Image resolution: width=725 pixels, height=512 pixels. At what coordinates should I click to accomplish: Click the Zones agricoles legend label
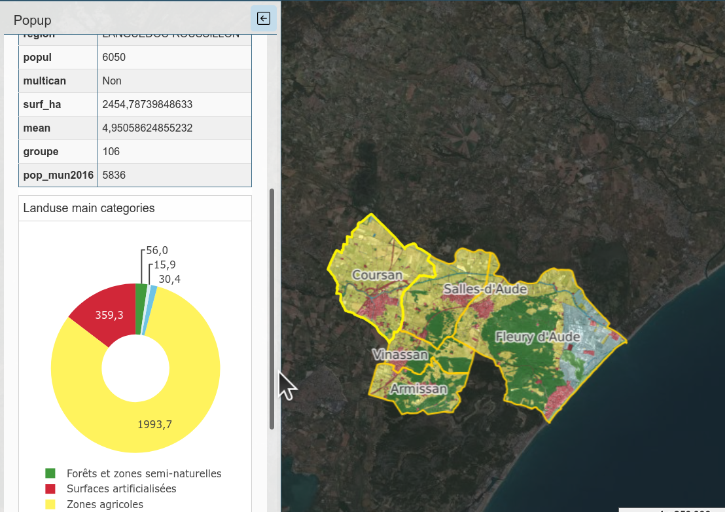click(105, 504)
